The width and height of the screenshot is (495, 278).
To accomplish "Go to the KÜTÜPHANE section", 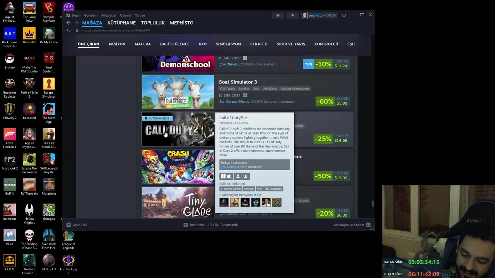I will click(x=121, y=23).
